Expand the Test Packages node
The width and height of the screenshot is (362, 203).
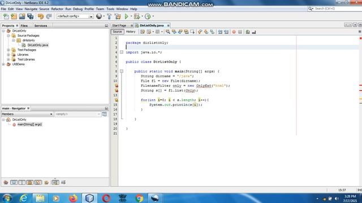(x=8, y=50)
